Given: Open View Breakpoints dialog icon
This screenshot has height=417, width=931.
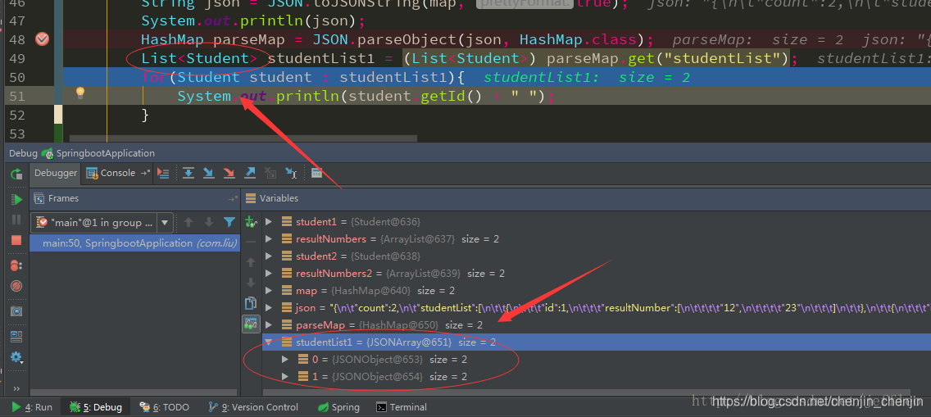Looking at the screenshot, I should pos(16,265).
